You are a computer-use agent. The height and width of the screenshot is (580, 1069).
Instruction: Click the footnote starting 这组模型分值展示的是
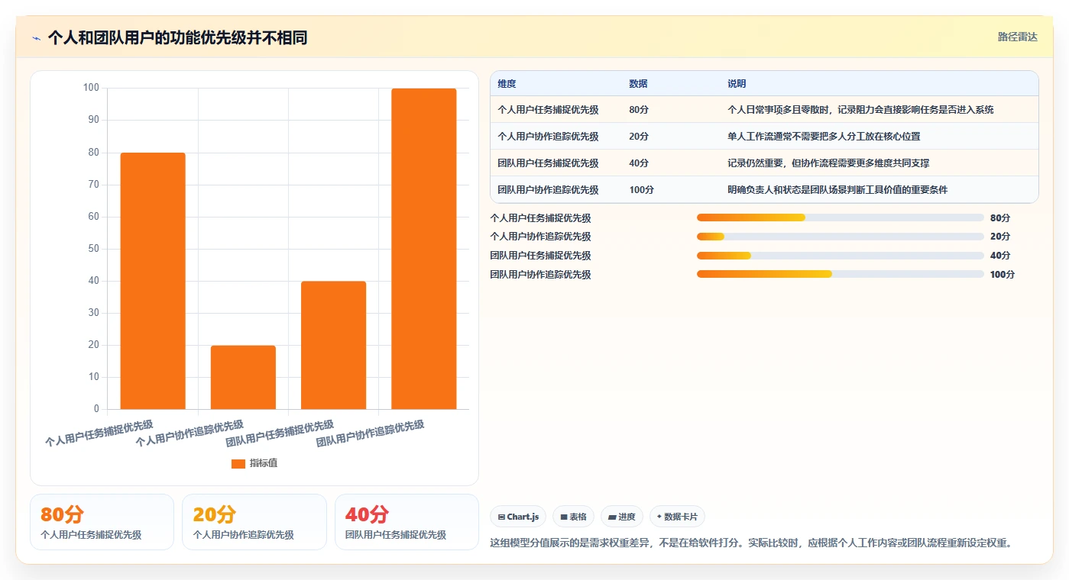click(x=751, y=543)
